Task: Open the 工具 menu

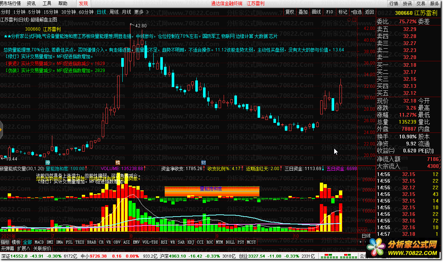Action: point(47,3)
